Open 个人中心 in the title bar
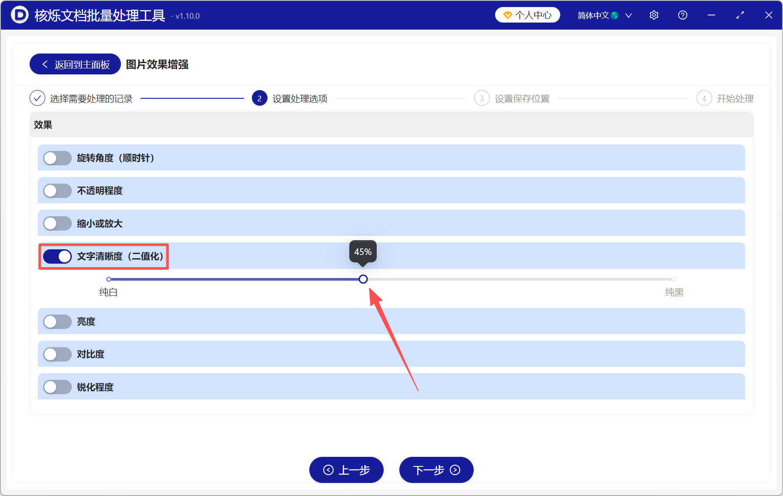 tap(527, 14)
